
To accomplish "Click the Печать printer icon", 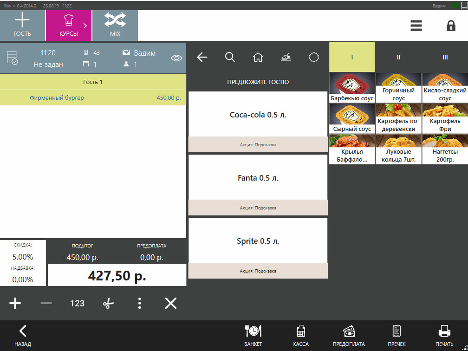I will pyautogui.click(x=444, y=335).
